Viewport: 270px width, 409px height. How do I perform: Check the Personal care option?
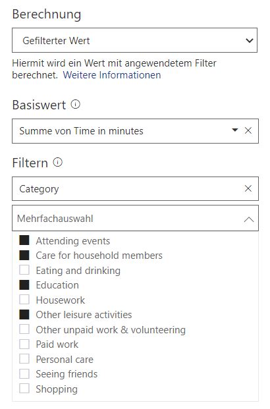24,359
